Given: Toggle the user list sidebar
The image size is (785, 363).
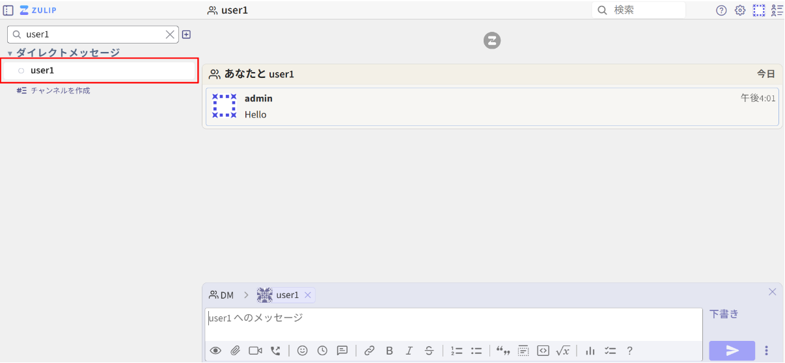Looking at the screenshot, I should [x=777, y=10].
